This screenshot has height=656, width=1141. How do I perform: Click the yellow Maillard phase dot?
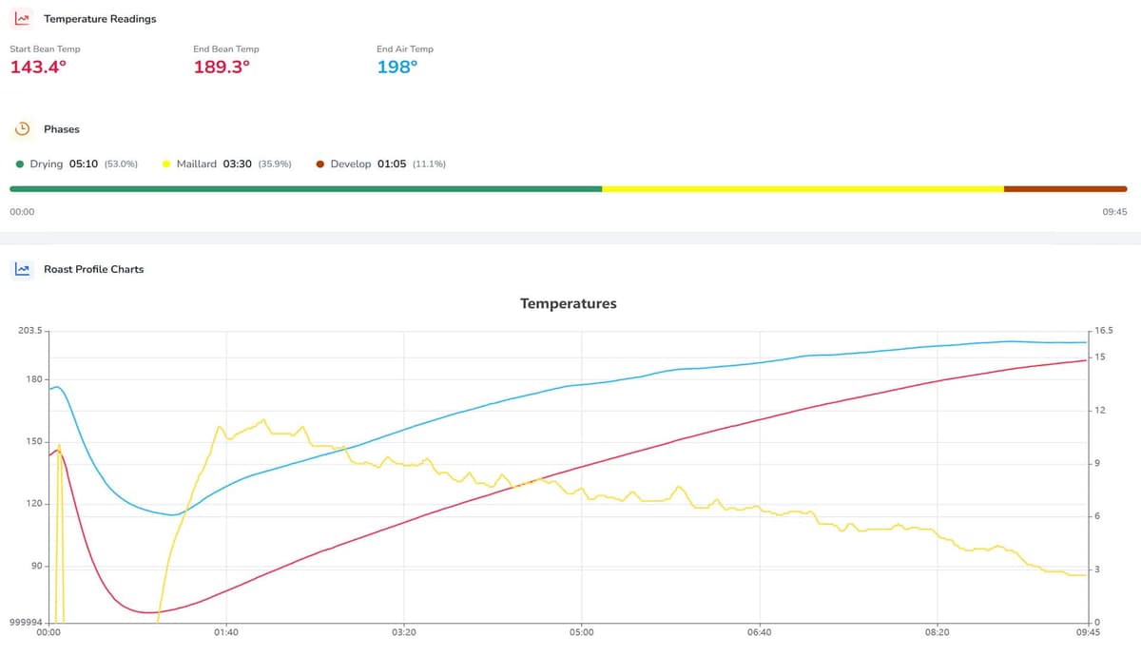click(x=166, y=164)
